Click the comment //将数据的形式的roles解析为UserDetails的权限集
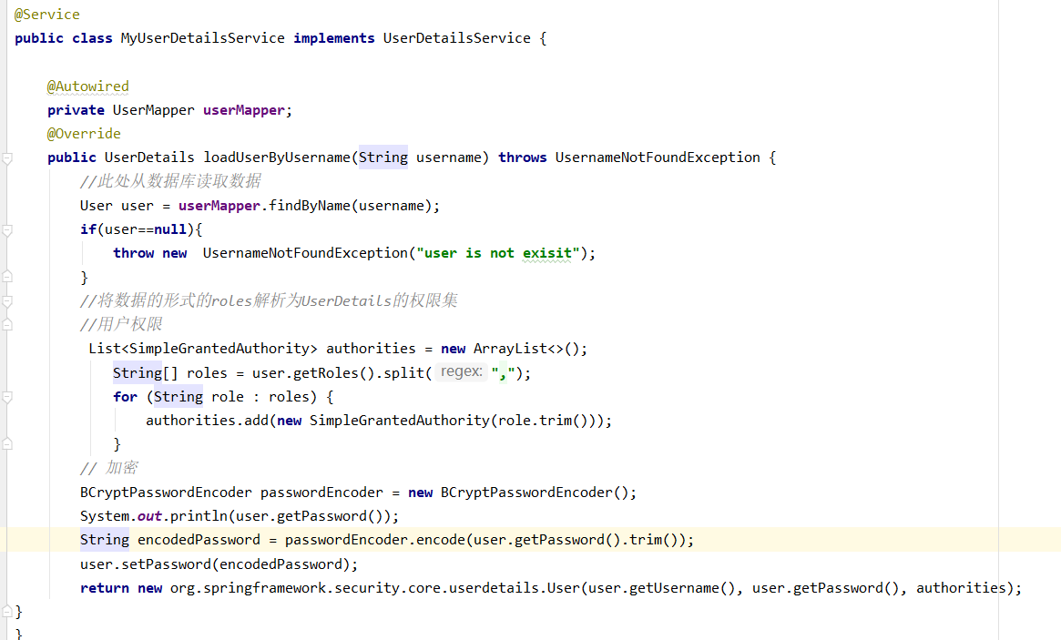Viewport: 1061px width, 640px height. [269, 300]
